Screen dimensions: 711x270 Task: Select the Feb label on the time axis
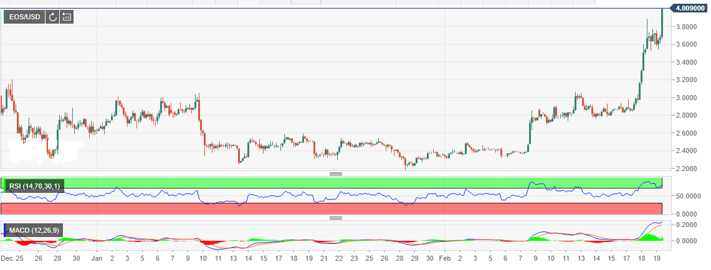(x=444, y=258)
